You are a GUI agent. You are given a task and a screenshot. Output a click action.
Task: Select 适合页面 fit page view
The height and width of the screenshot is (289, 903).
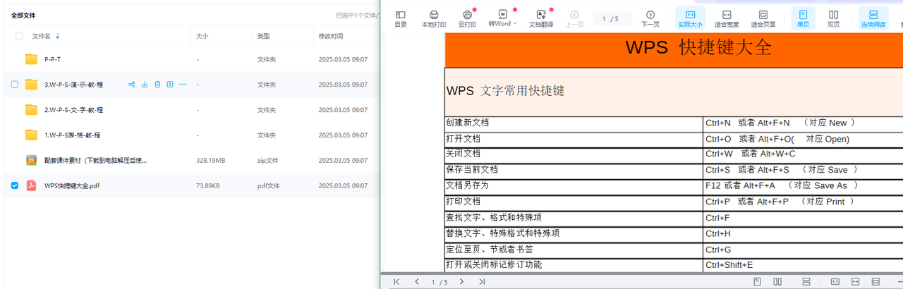[763, 18]
